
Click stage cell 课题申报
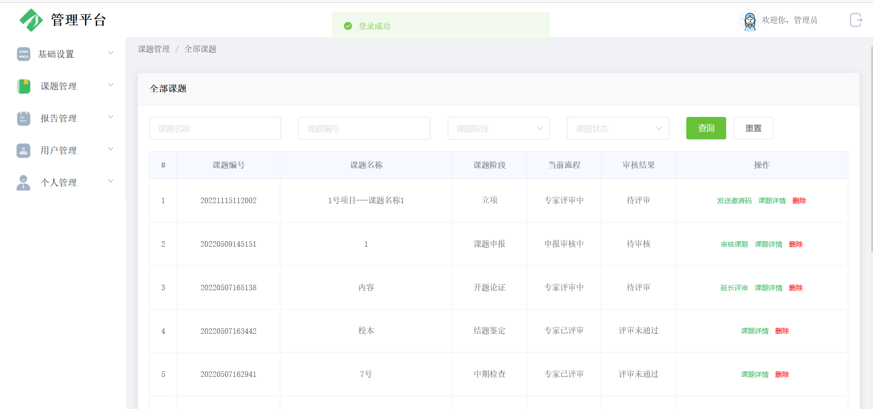[489, 244]
